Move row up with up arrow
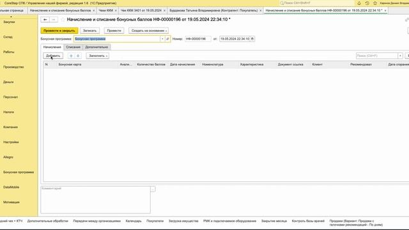 coord(71,56)
